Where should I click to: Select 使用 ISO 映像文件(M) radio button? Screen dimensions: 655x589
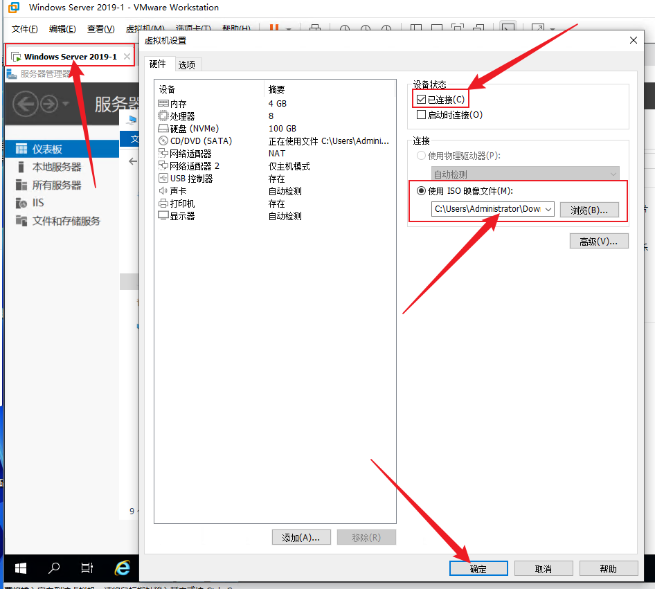[x=421, y=191]
